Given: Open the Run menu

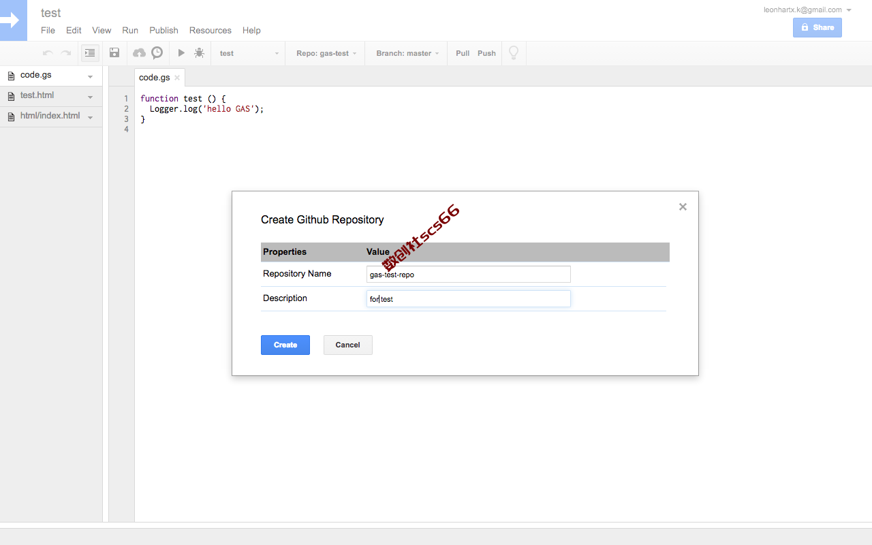Looking at the screenshot, I should [x=130, y=30].
